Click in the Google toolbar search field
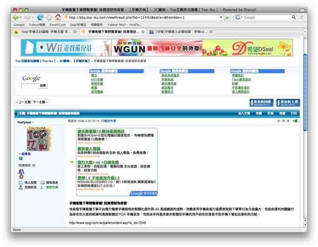 267,17
